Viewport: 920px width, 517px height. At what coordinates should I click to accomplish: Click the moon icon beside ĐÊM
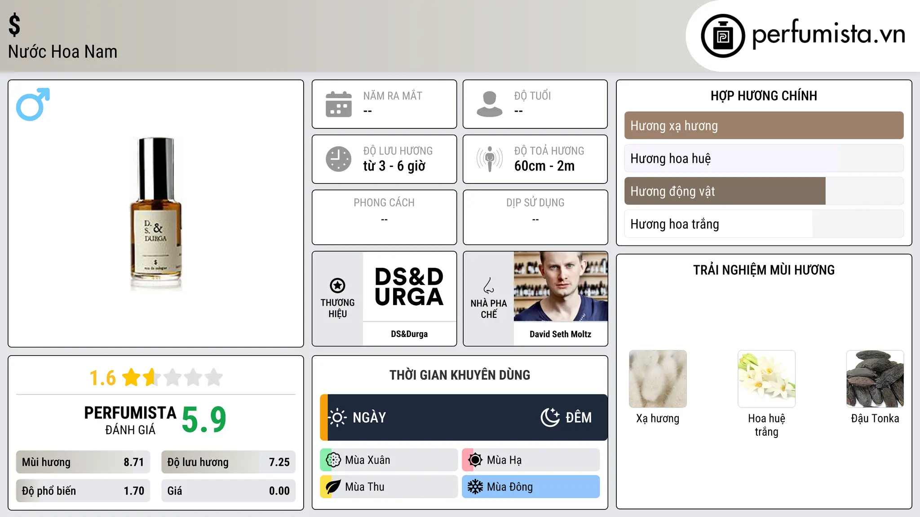point(550,417)
